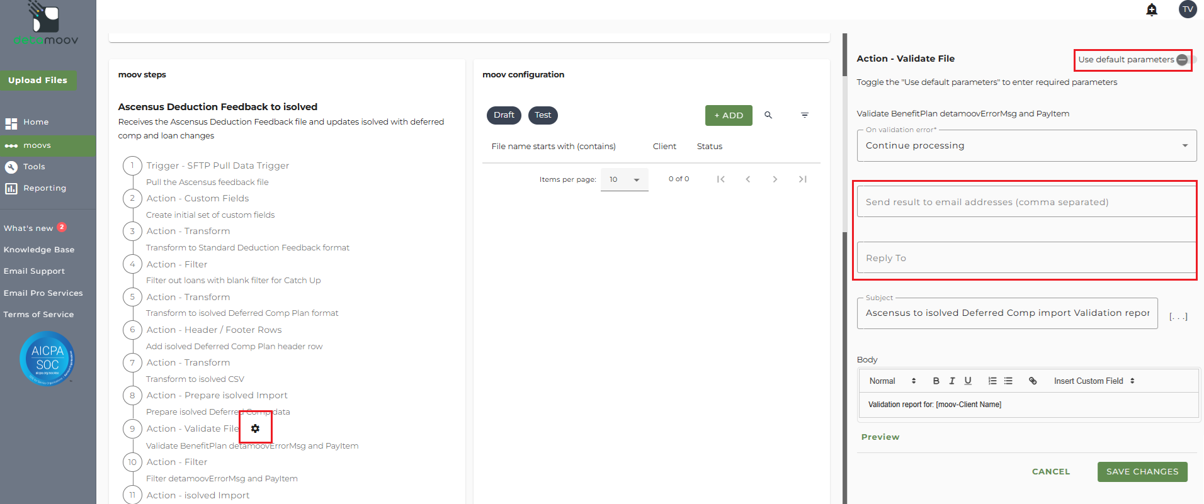Click the datamoov logo
The image size is (1204, 504).
(46, 23)
